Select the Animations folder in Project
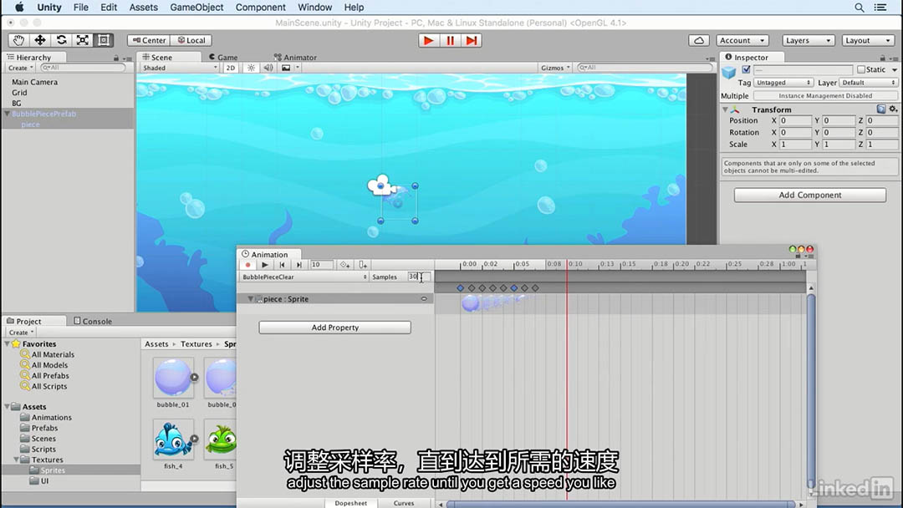The width and height of the screenshot is (903, 508). (x=51, y=418)
